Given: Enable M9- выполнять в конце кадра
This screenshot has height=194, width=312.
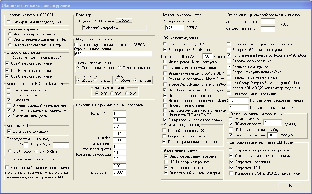Looking at the screenshot, I should (x=165, y=67).
